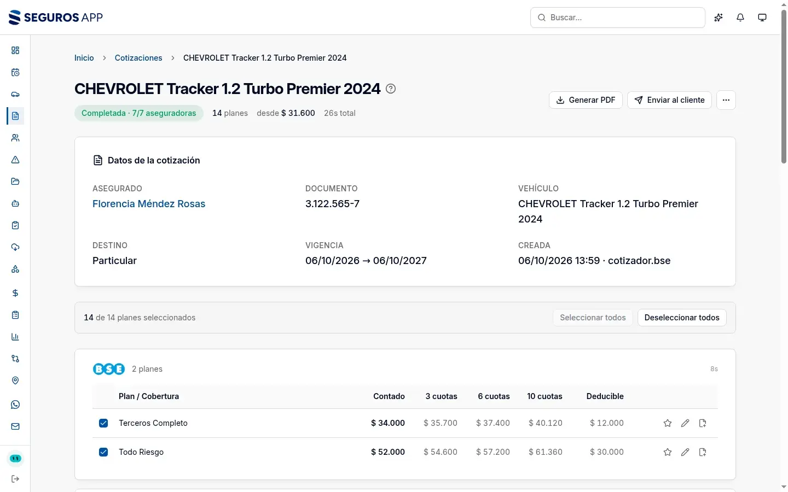Open the people/clients sidebar icon
Viewport: 788px width, 492px height.
(15, 138)
